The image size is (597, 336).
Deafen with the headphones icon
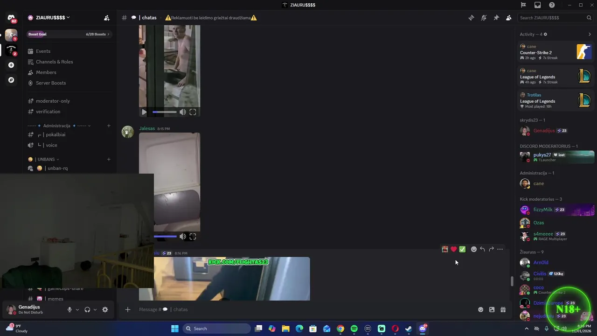87,309
